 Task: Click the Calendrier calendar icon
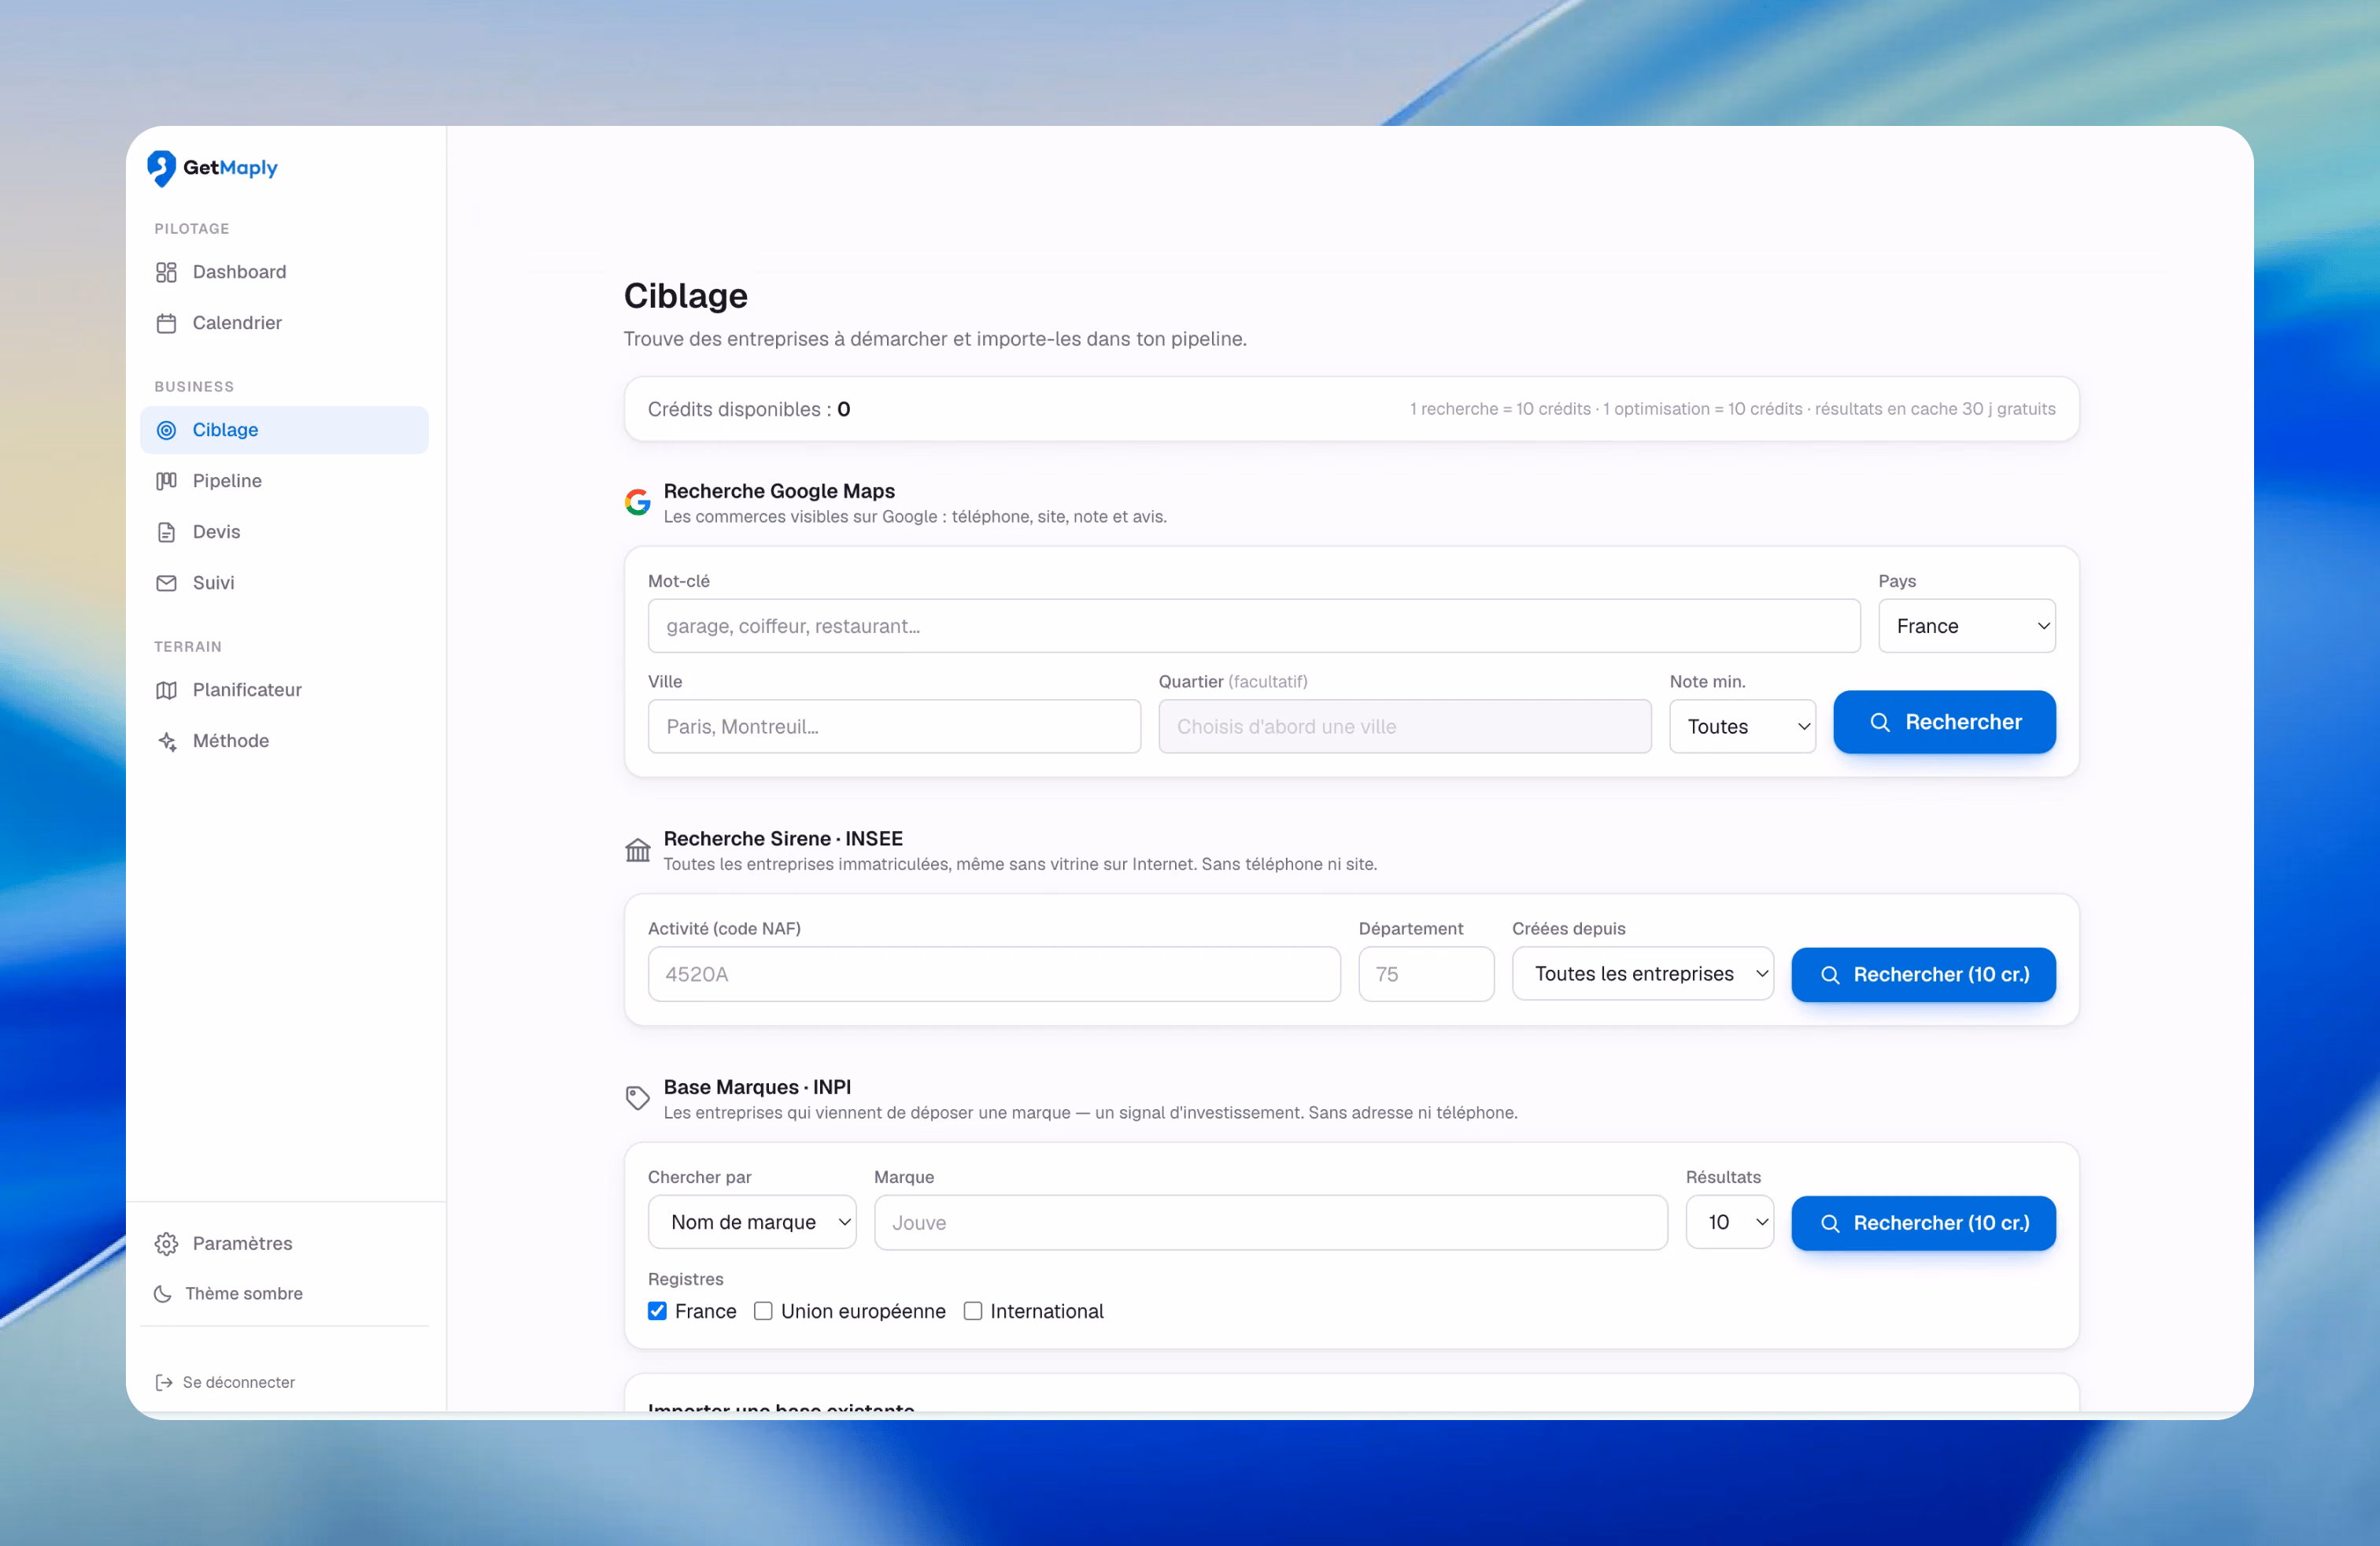166,323
